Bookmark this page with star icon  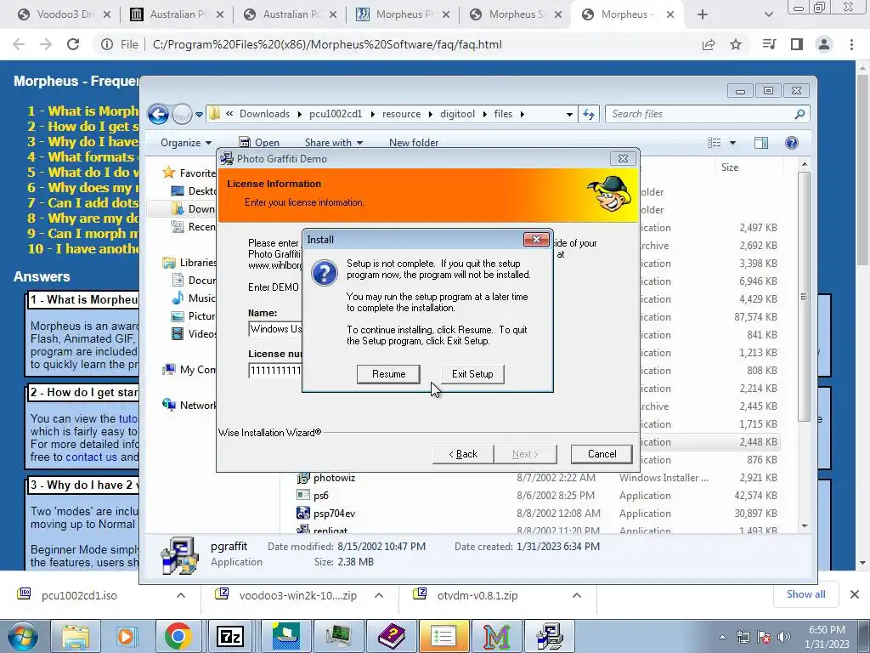click(736, 44)
